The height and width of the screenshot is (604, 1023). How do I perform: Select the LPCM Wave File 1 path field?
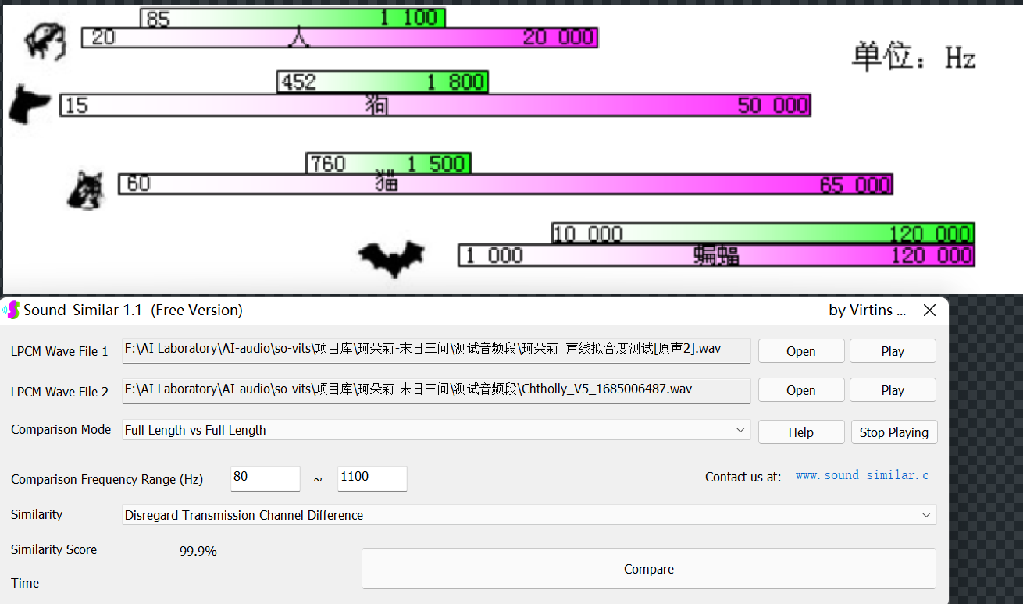[x=436, y=350]
